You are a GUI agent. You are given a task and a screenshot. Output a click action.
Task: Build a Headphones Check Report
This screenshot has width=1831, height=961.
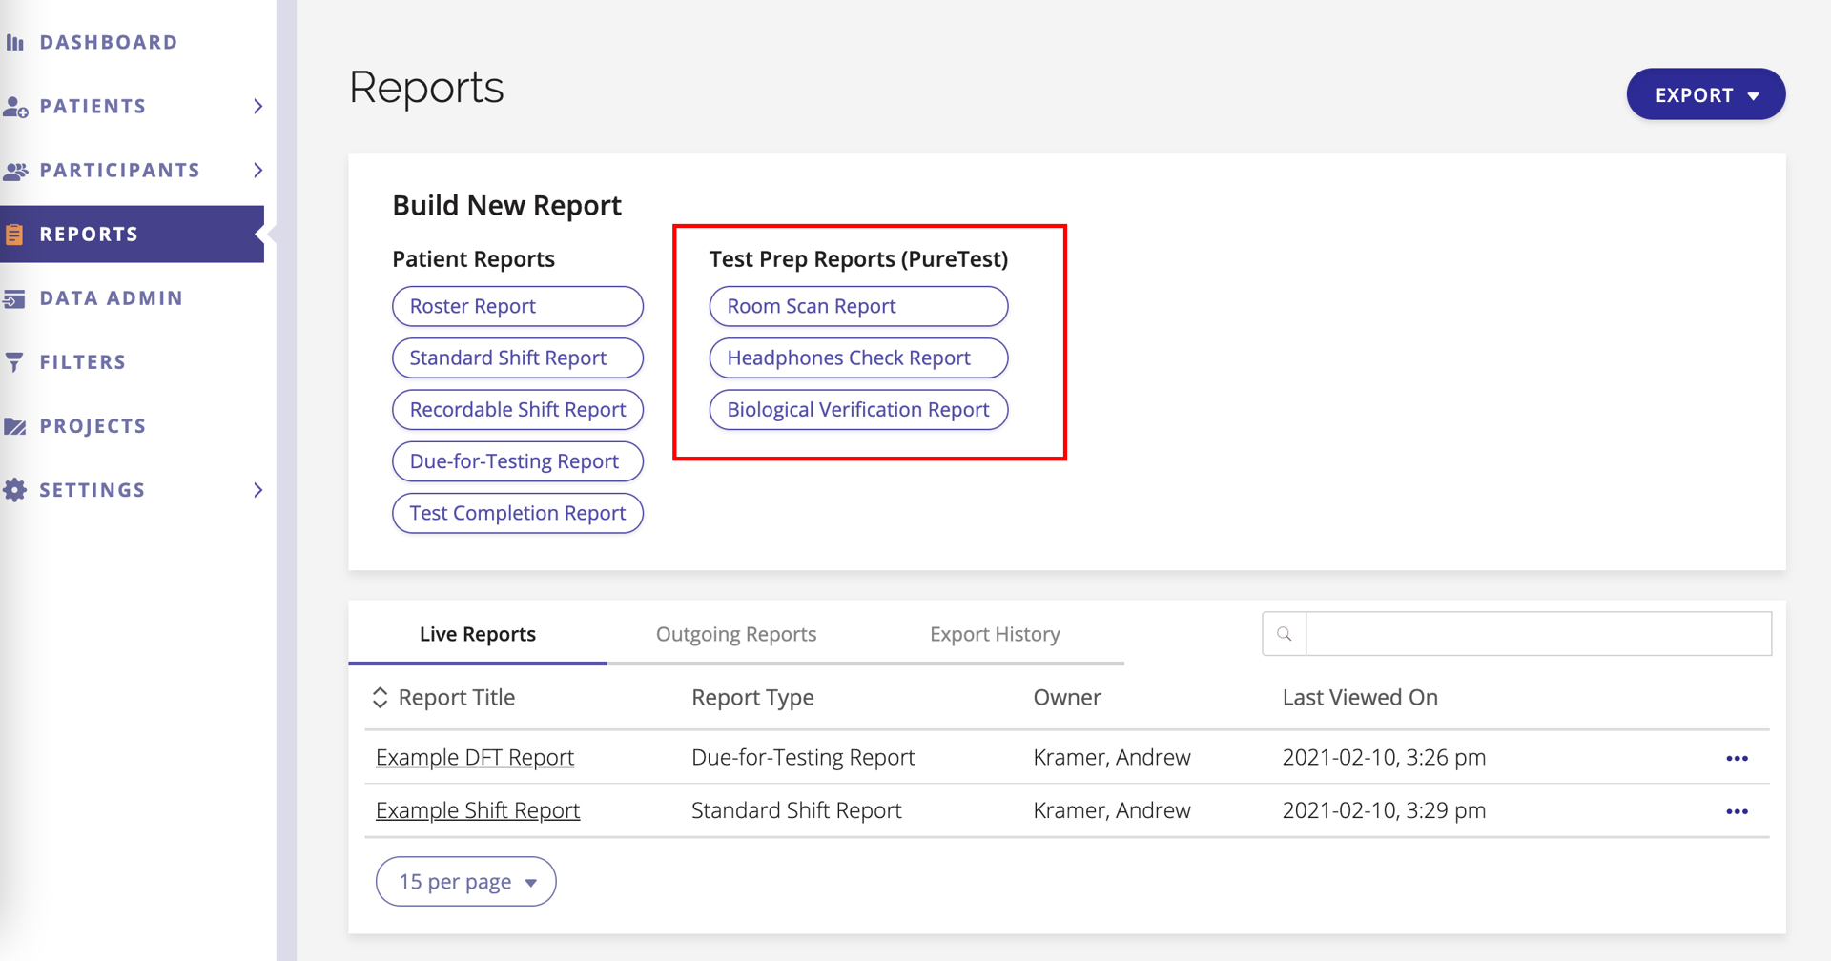858,358
